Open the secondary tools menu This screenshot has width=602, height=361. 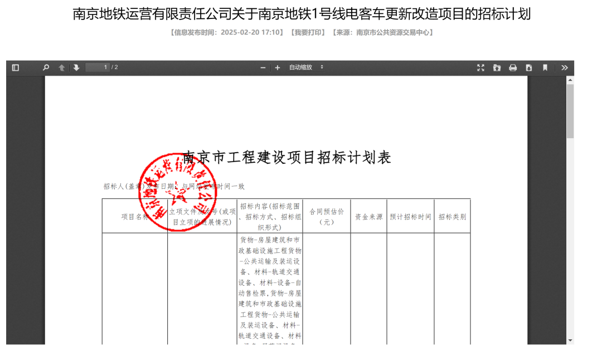564,68
